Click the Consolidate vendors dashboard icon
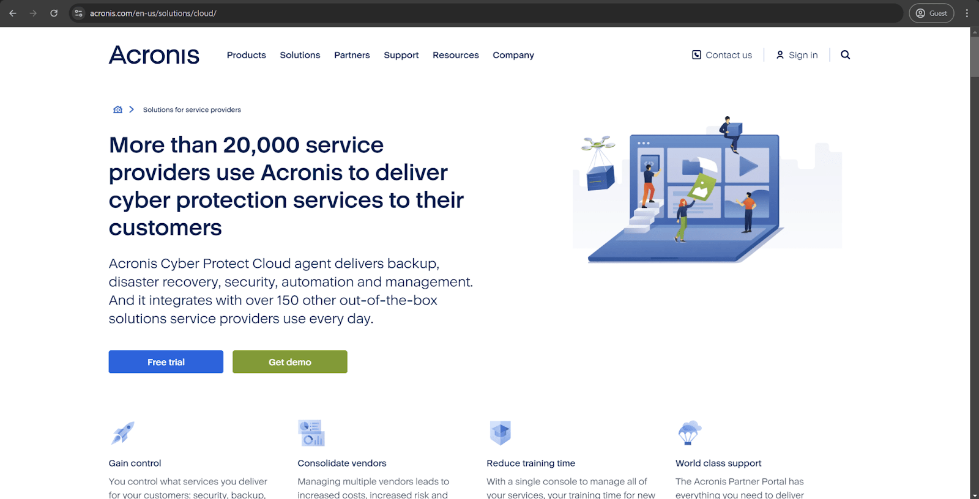This screenshot has width=979, height=499. coord(311,433)
